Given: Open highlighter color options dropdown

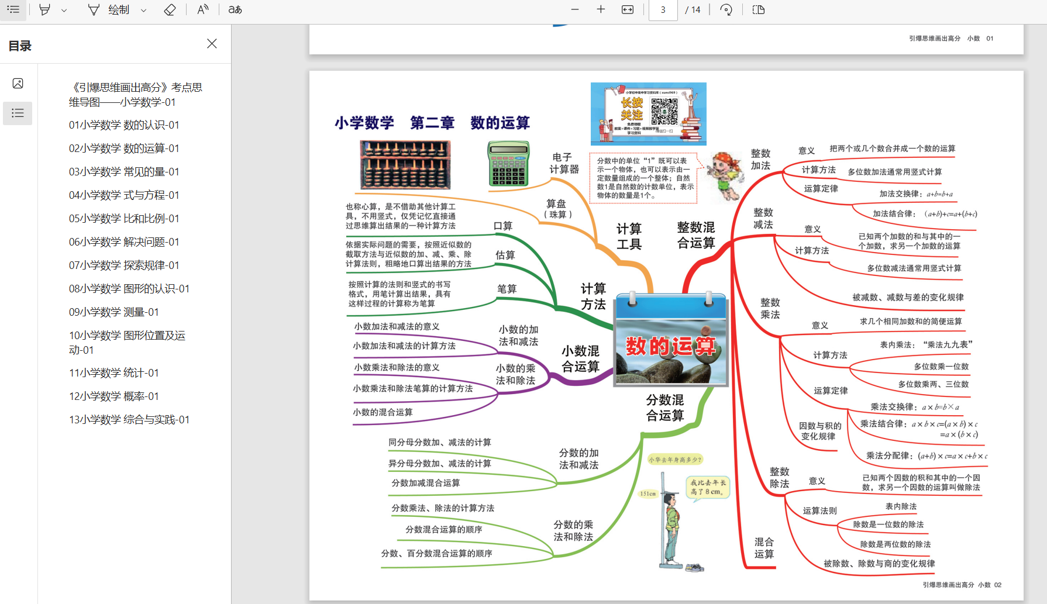Looking at the screenshot, I should [64, 11].
